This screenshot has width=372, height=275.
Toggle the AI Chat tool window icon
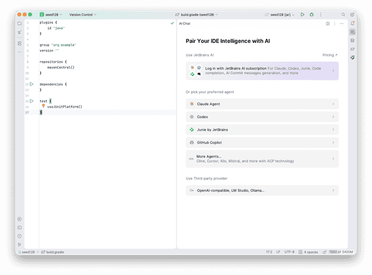point(352,32)
